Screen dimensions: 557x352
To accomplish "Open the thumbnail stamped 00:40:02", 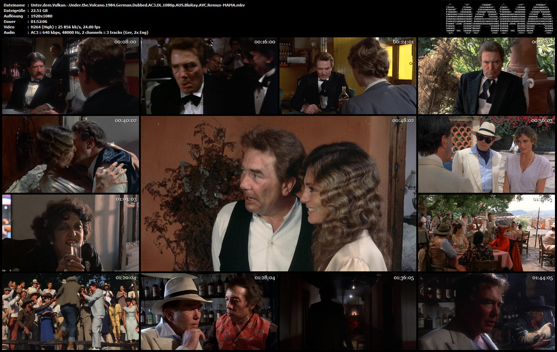I will point(71,154).
